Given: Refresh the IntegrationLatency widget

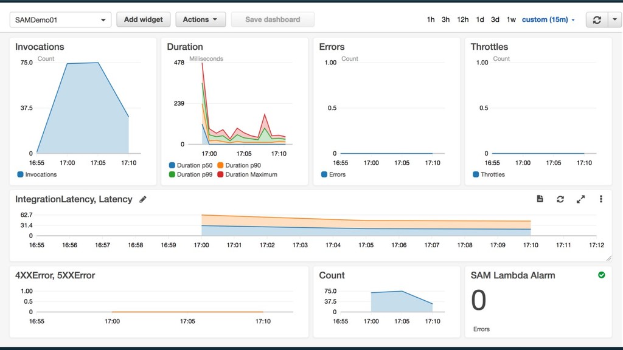Looking at the screenshot, I should 560,199.
